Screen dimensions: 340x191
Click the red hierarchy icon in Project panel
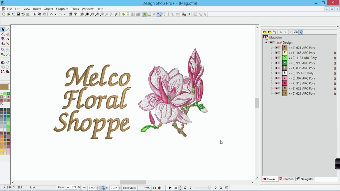pos(274,32)
